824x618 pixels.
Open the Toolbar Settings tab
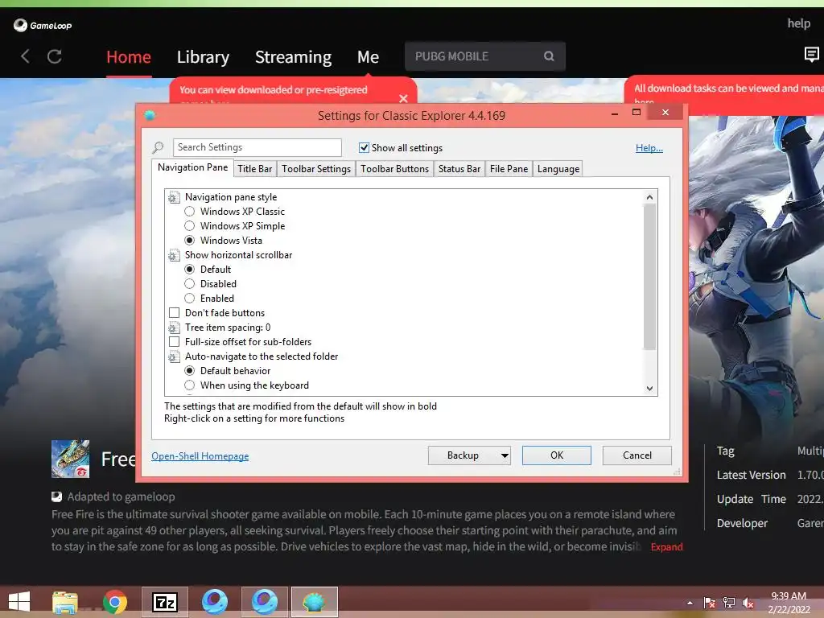[316, 169]
